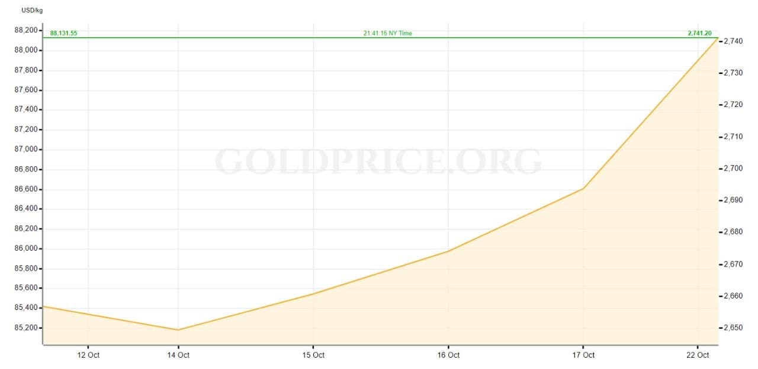This screenshot has width=758, height=369.
Task: Click the USD/kg unit label
Action: (x=32, y=10)
